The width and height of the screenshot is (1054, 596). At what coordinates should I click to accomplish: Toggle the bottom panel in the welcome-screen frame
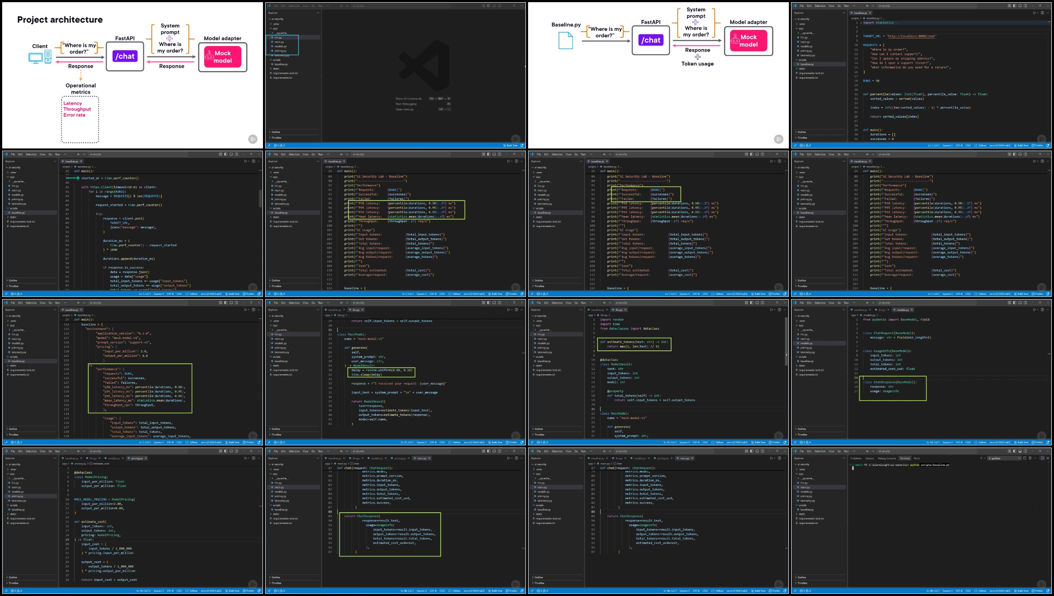(494, 6)
